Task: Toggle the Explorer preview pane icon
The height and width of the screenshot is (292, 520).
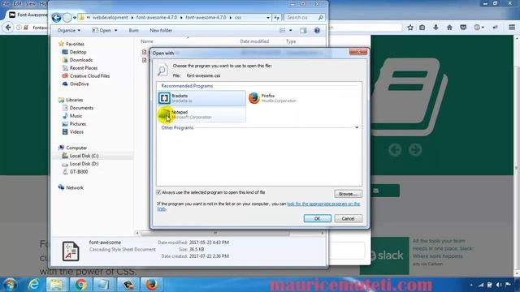Action: tap(303, 31)
